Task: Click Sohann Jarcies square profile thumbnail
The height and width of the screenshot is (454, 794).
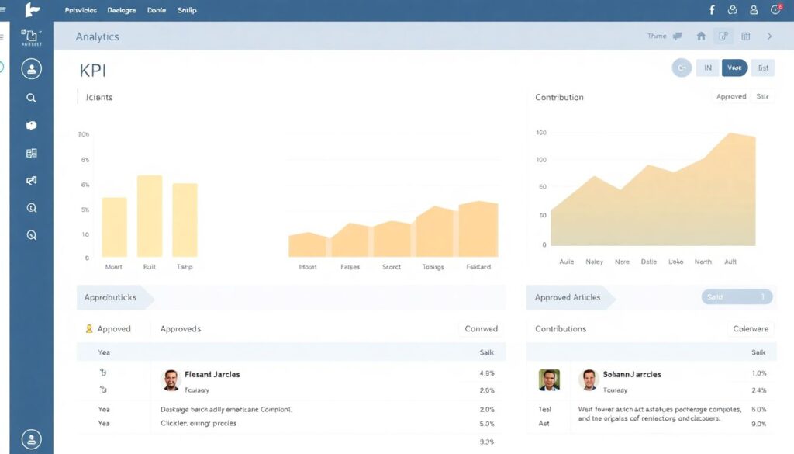Action: pos(549,380)
